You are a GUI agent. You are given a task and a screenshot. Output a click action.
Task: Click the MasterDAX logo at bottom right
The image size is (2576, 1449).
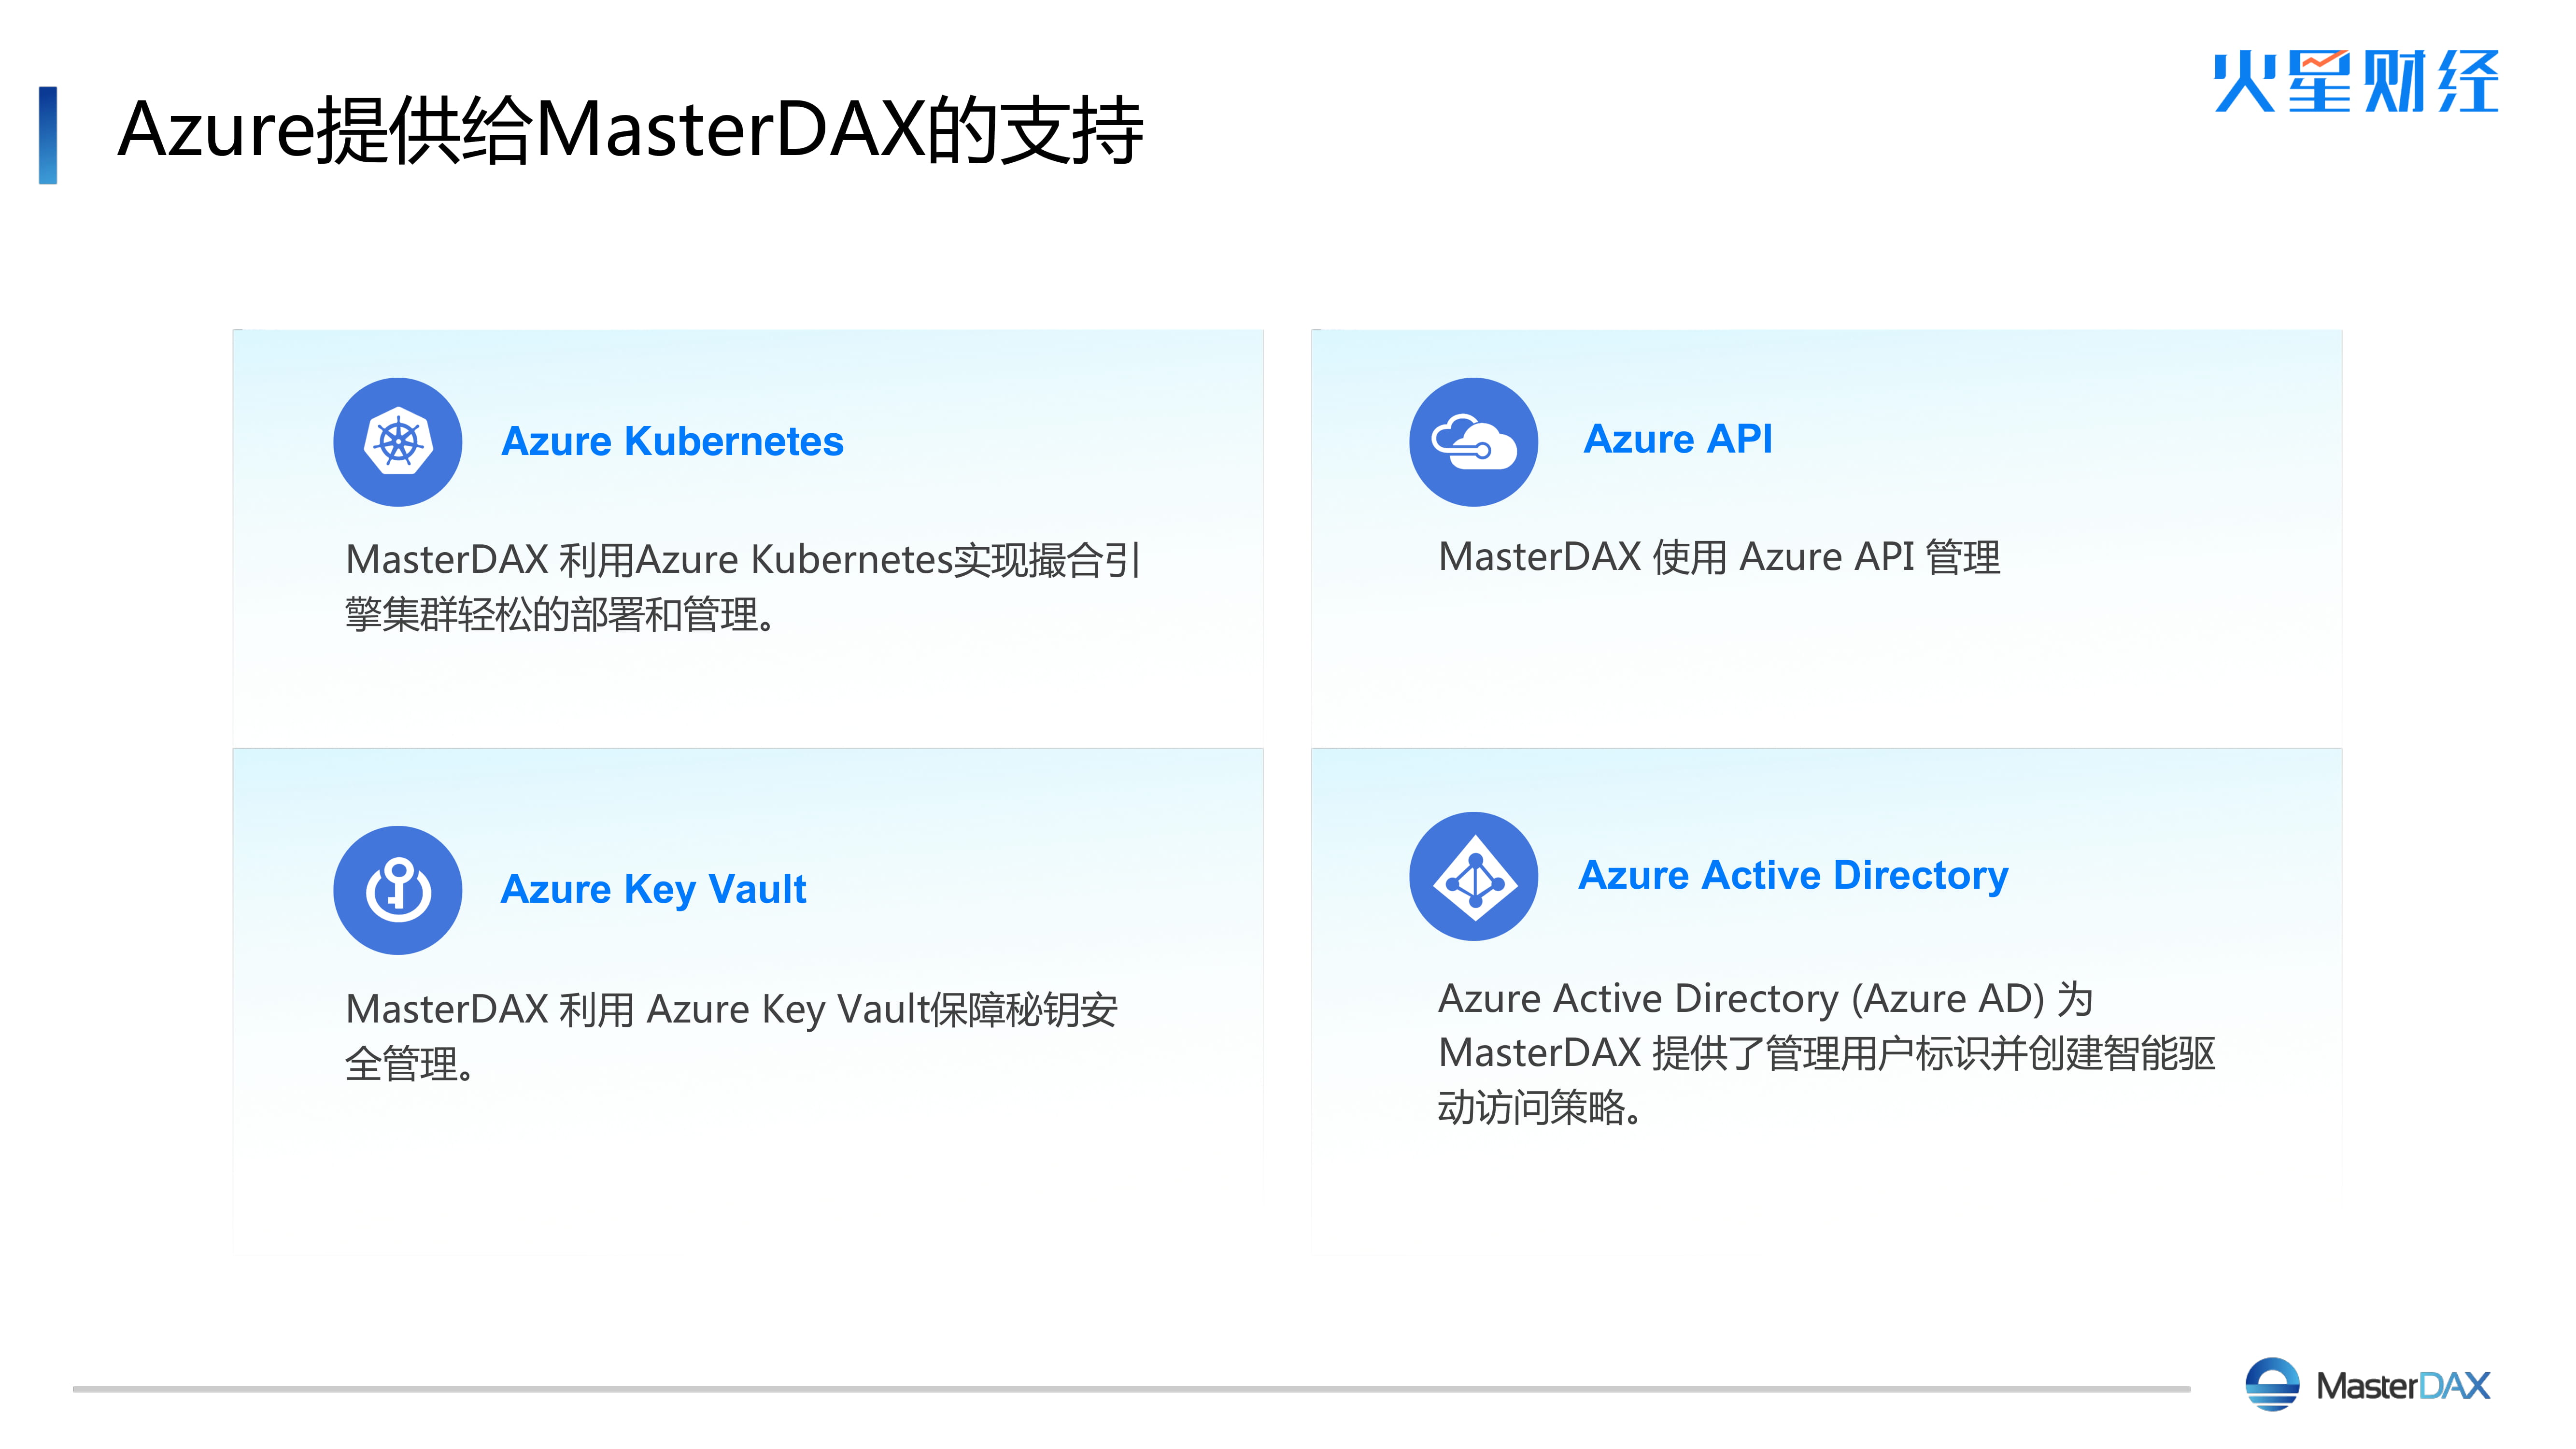[x=2367, y=1385]
